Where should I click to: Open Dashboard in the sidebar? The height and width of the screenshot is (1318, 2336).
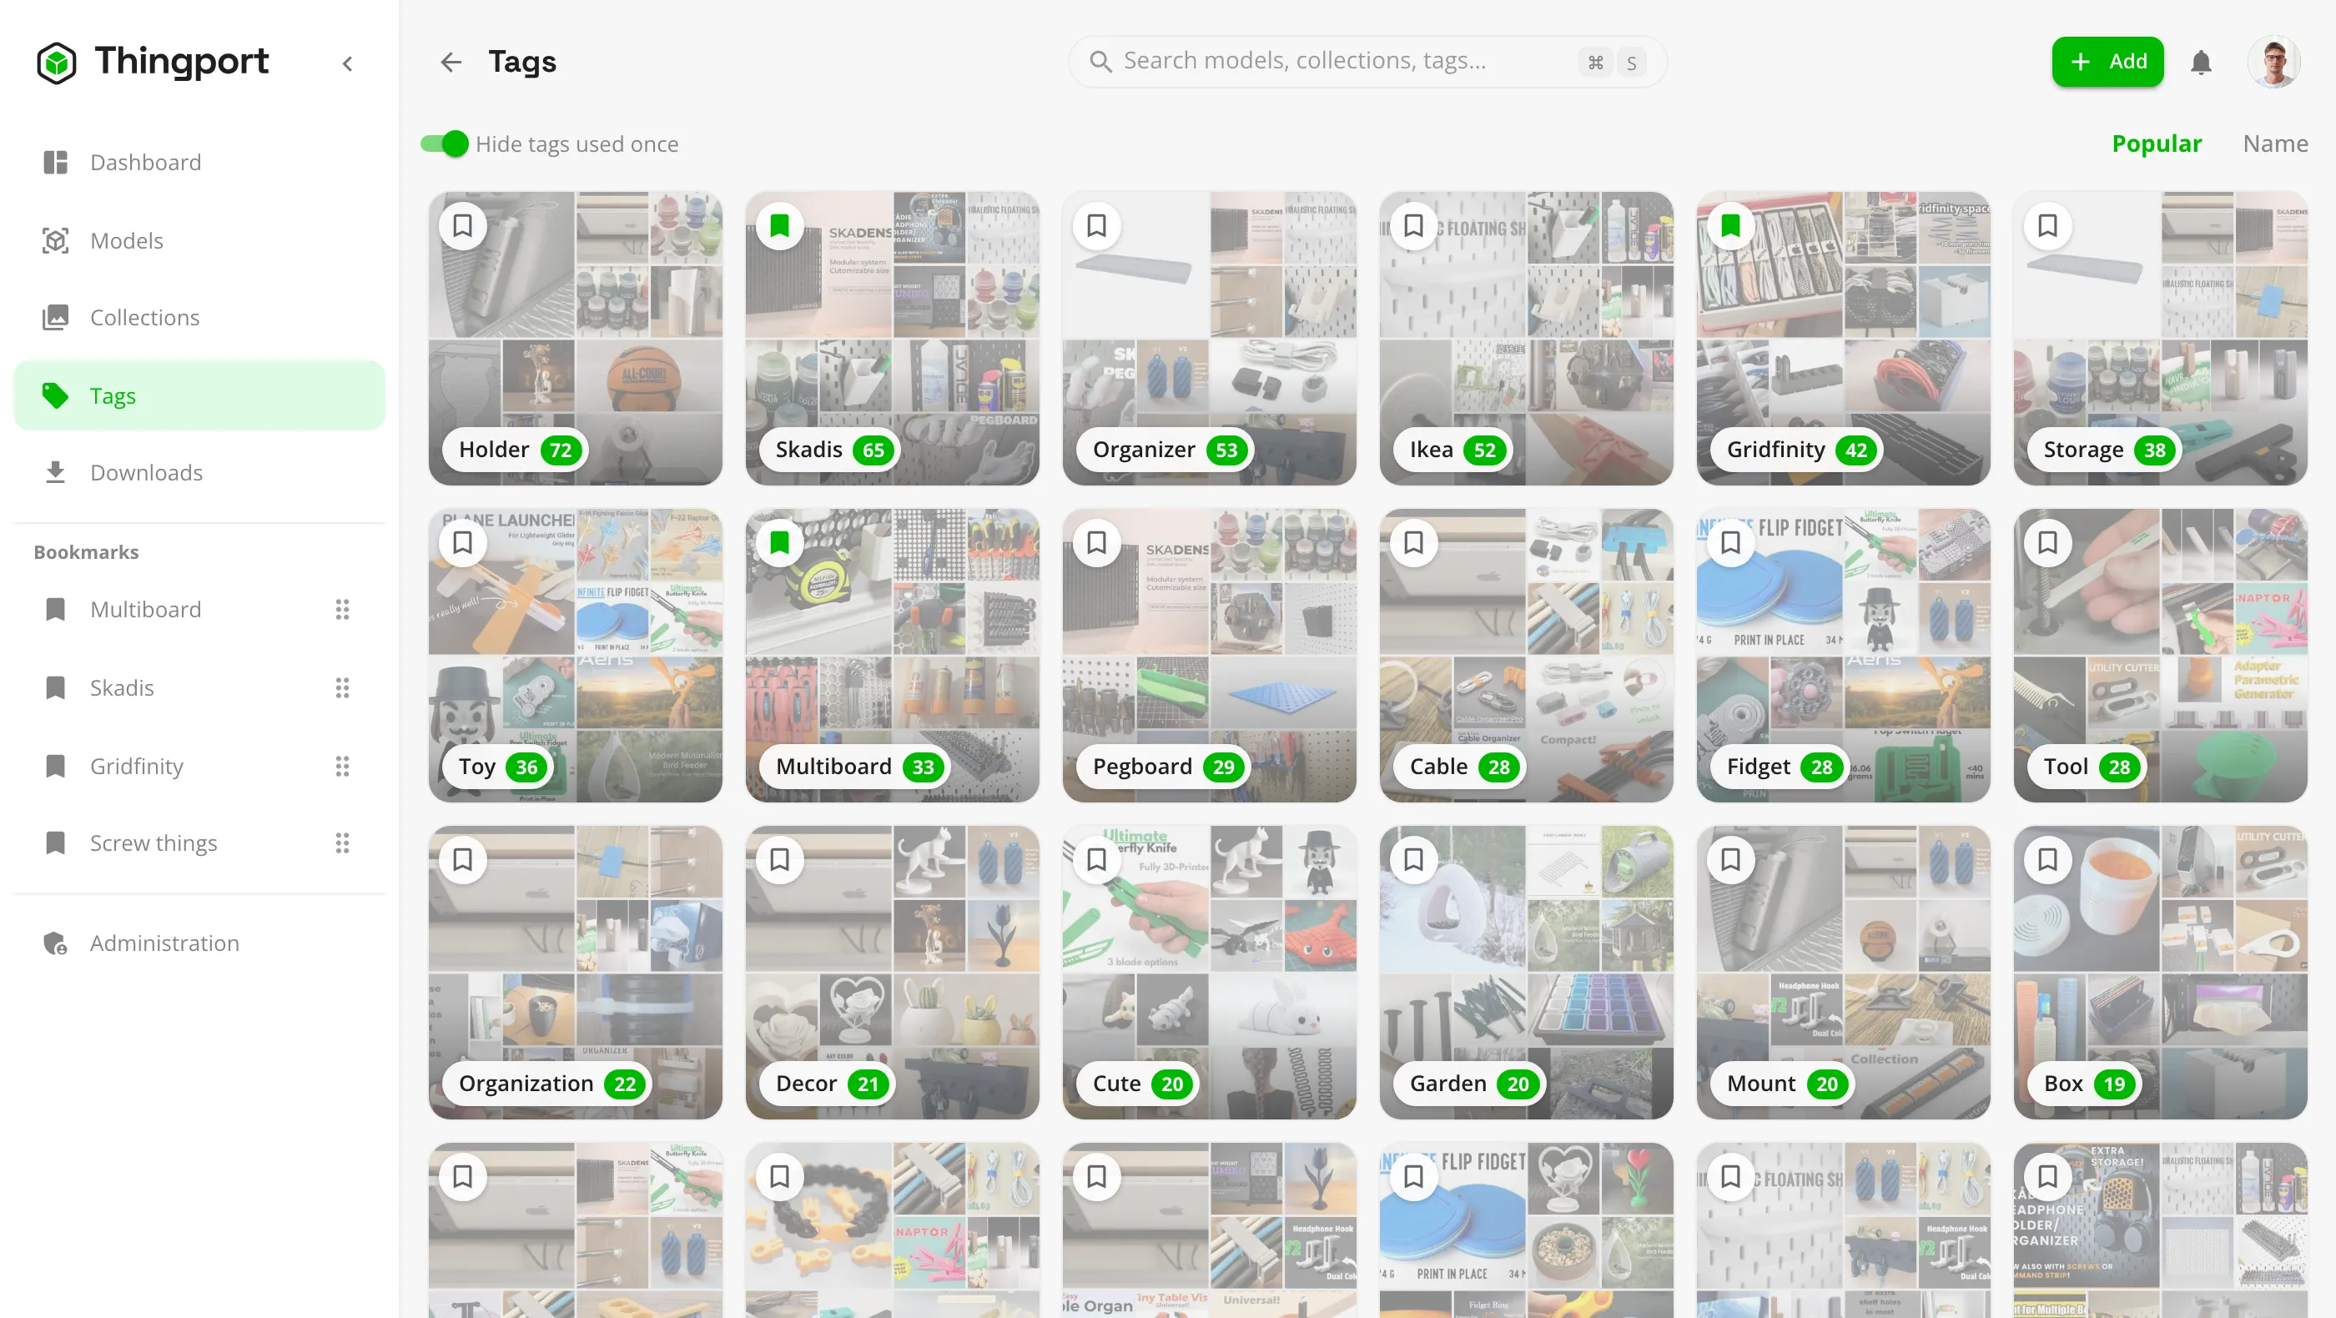pos(199,163)
